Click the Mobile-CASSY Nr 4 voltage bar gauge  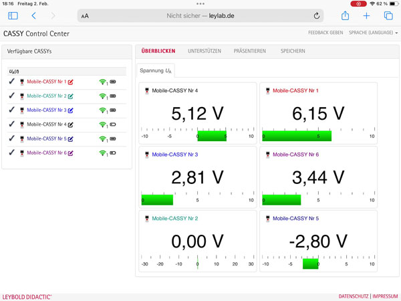tap(198, 135)
